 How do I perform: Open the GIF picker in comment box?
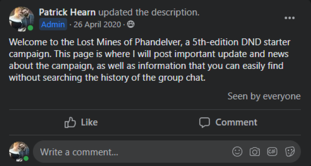tap(272, 152)
